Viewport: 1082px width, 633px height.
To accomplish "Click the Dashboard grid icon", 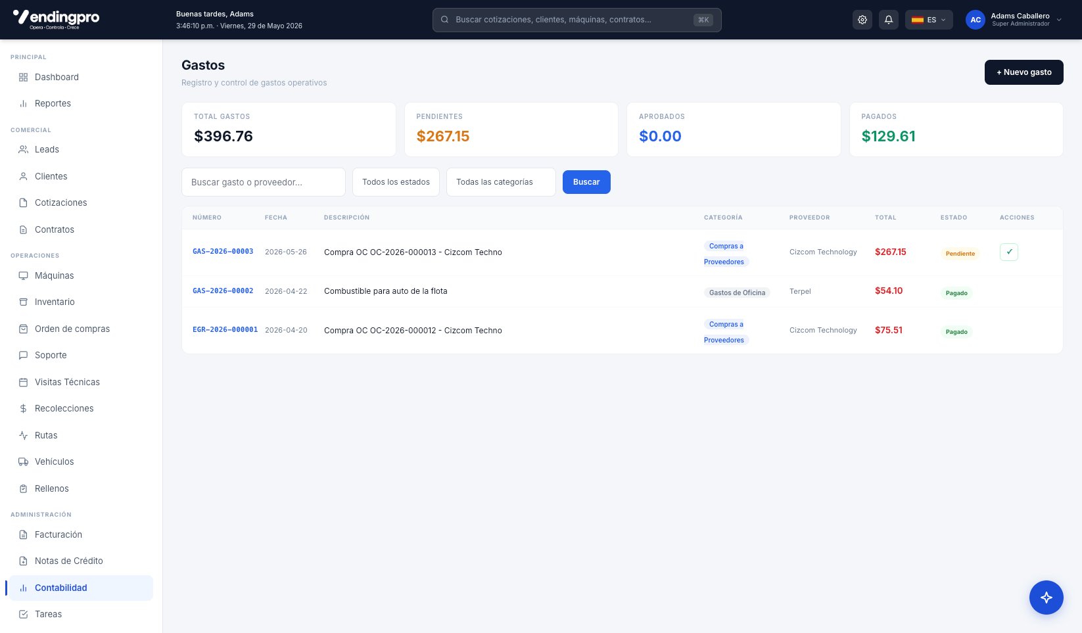I will 24,77.
